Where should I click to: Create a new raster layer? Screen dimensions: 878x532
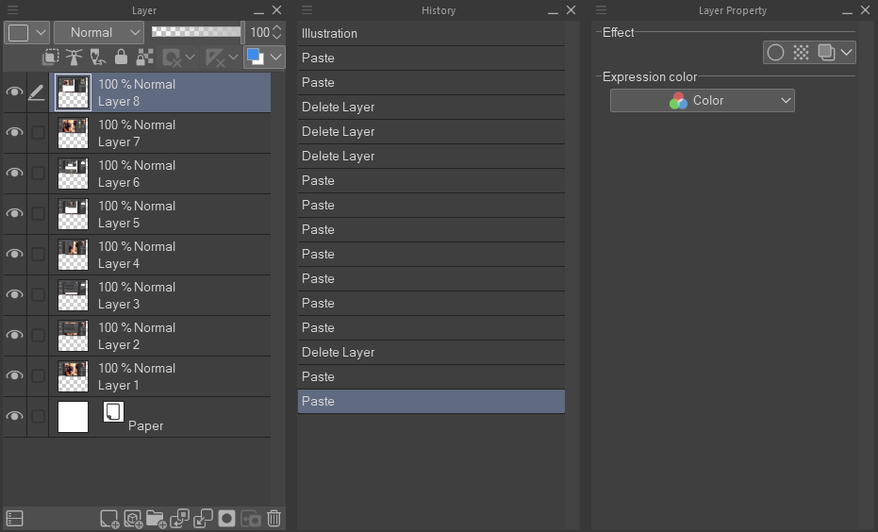(109, 519)
